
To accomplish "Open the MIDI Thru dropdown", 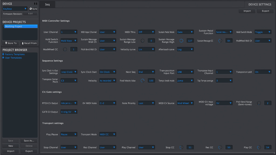I will pos(146,32).
